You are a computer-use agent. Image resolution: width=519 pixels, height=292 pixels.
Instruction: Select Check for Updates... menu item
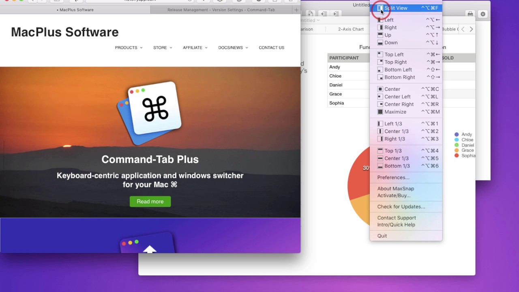click(x=406, y=207)
